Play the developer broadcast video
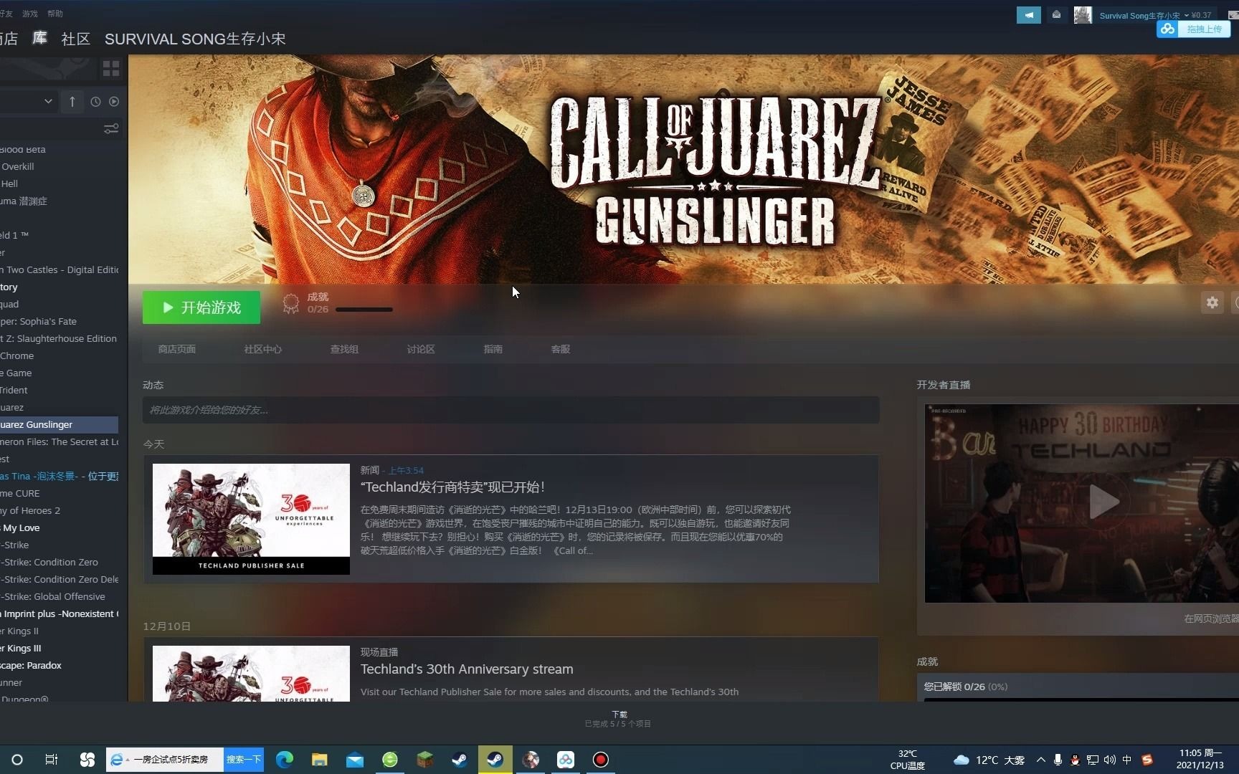This screenshot has width=1239, height=774. point(1104,502)
